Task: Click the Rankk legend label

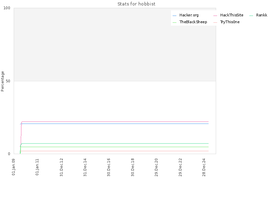Action: pyautogui.click(x=262, y=15)
